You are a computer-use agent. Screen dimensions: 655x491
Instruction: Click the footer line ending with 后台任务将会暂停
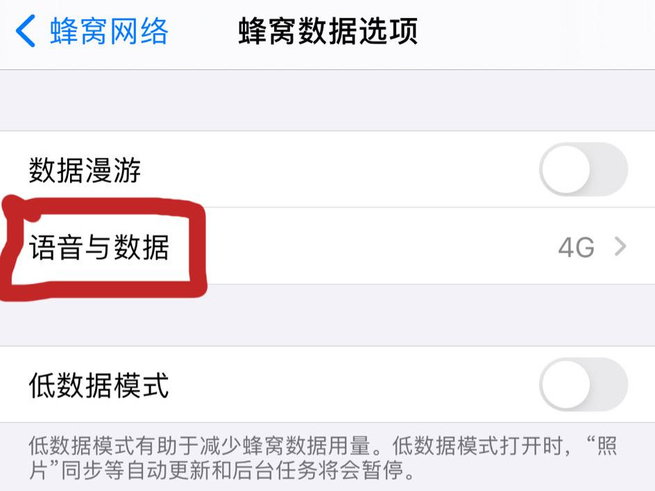click(x=222, y=470)
